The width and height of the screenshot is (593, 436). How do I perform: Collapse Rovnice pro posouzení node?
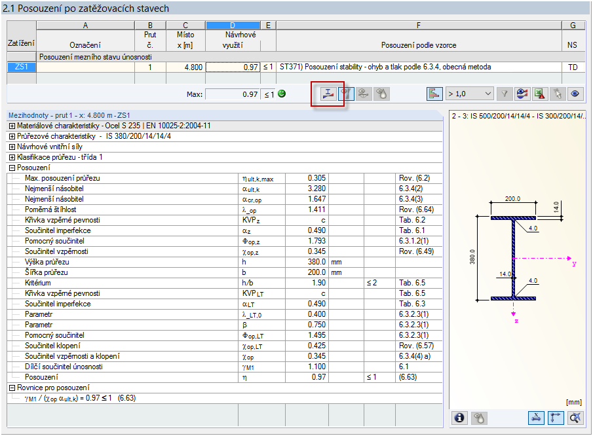pyautogui.click(x=12, y=388)
